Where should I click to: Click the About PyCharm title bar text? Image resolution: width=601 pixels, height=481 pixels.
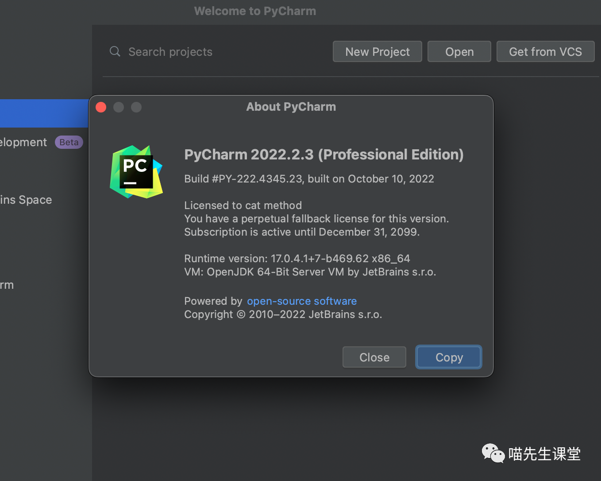(x=291, y=107)
